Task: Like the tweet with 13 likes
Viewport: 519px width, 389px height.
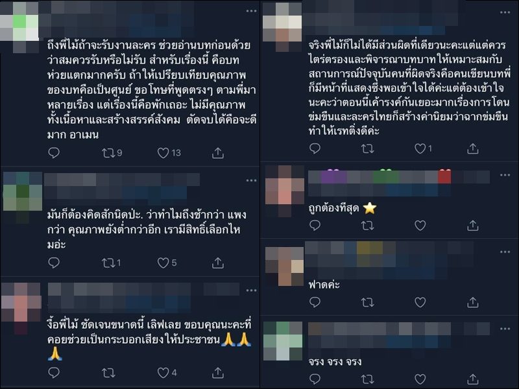Action: click(x=163, y=153)
